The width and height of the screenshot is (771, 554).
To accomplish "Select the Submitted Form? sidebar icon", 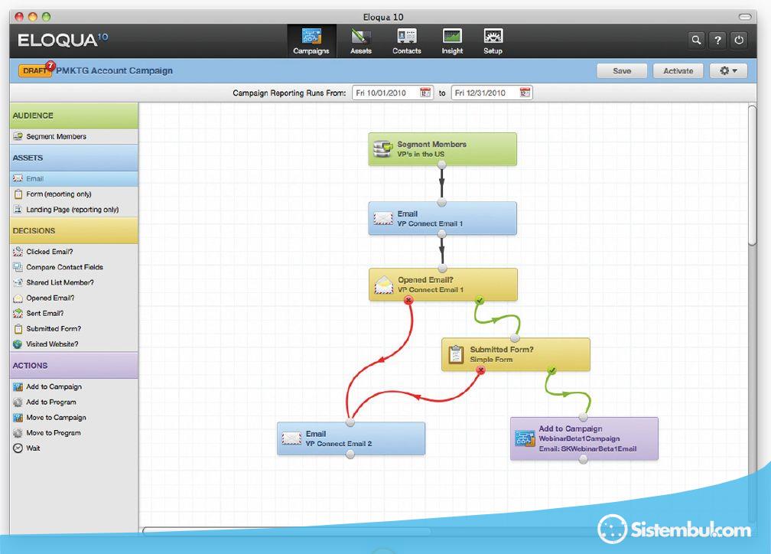I will click(x=18, y=329).
